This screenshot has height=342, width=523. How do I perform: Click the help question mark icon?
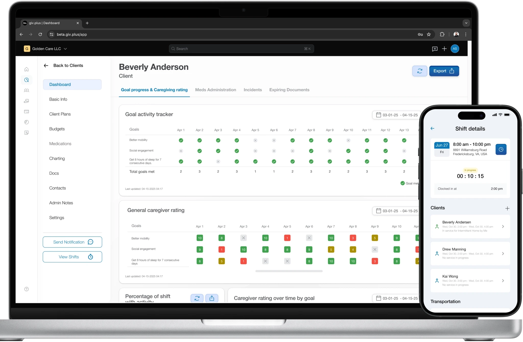point(26,289)
